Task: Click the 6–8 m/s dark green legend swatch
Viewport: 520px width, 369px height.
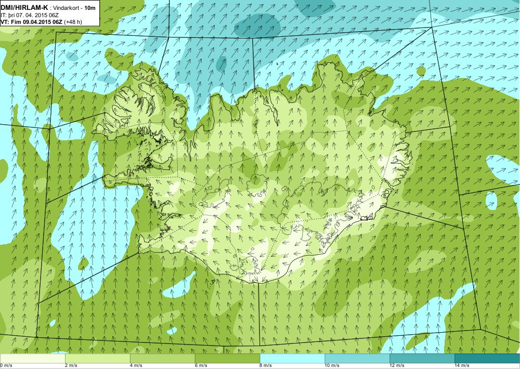Action: pyautogui.click(x=228, y=359)
